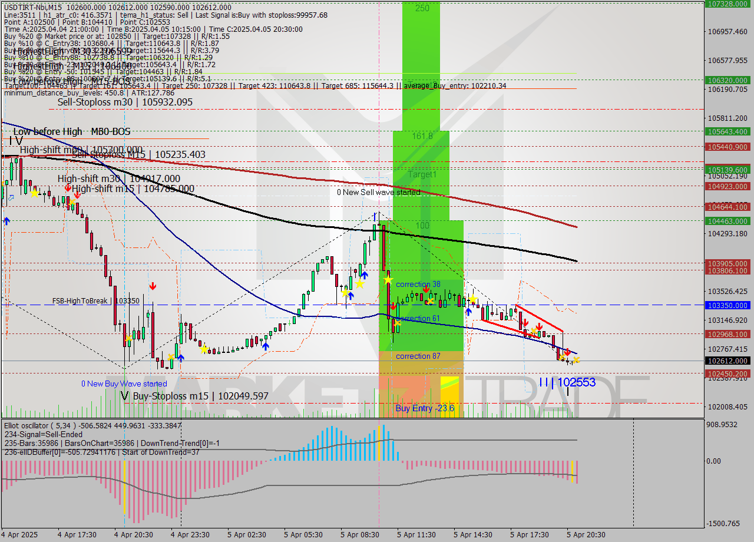Click the blue up arrow at far-left chart edge
The height and width of the screenshot is (542, 754).
pyautogui.click(x=6, y=220)
